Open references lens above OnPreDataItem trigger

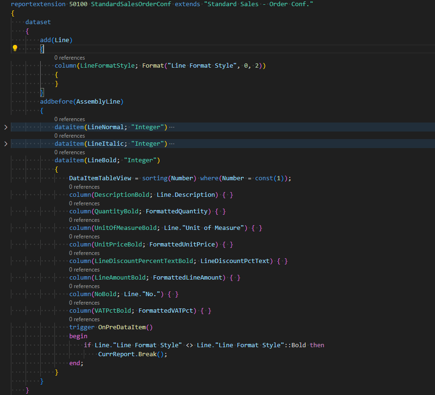(x=84, y=319)
